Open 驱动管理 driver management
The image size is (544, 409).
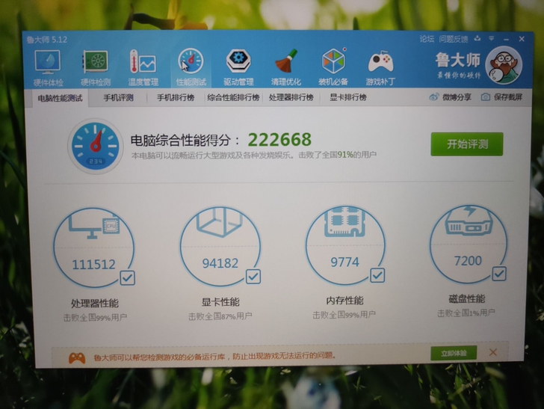tap(238, 68)
